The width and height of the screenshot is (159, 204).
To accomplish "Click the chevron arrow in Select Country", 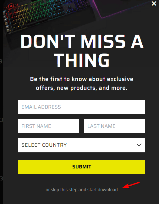I will (139, 145).
